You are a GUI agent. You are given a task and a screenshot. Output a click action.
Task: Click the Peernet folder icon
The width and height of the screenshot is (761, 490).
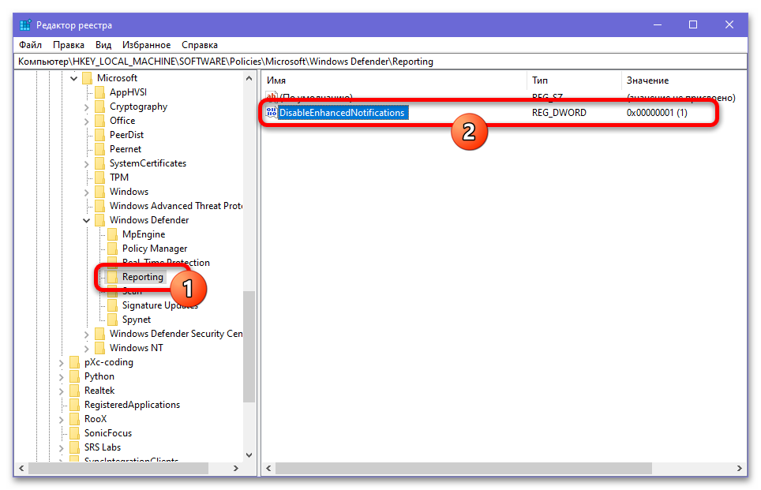[x=100, y=149]
